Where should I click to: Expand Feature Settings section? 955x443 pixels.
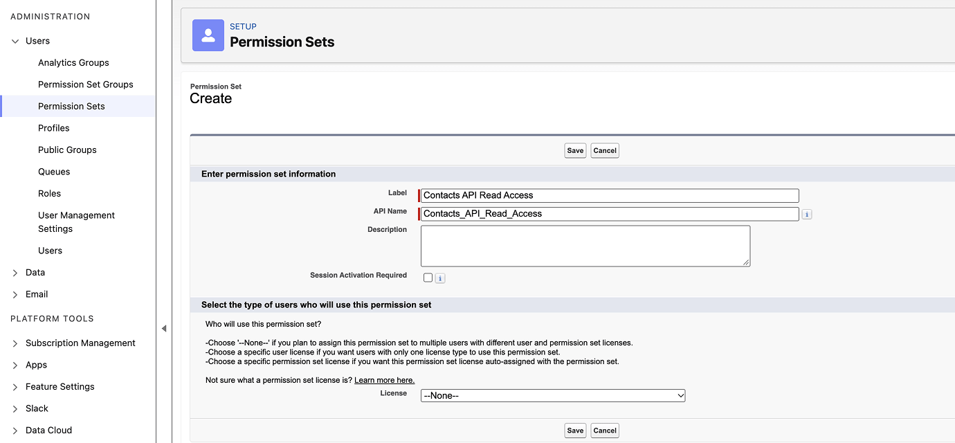point(15,387)
